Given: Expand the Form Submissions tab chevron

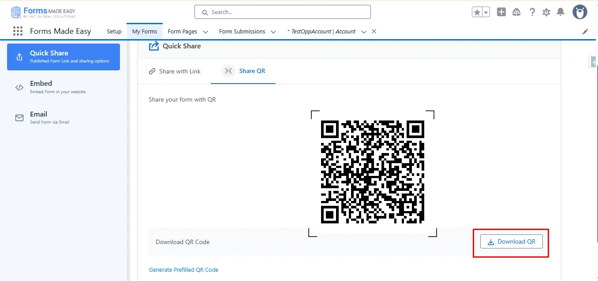Looking at the screenshot, I should [x=273, y=32].
